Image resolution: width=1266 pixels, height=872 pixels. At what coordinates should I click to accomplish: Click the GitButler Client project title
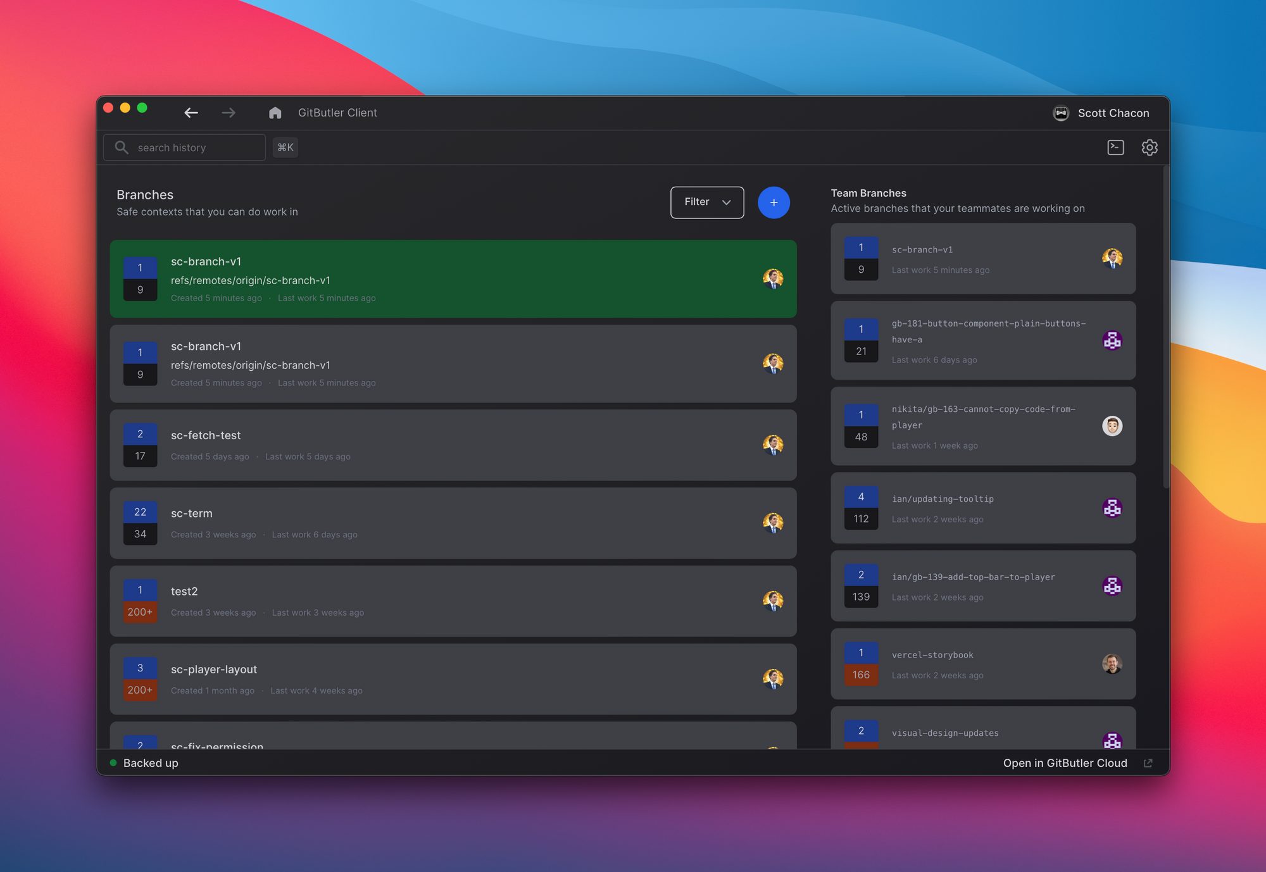tap(337, 113)
